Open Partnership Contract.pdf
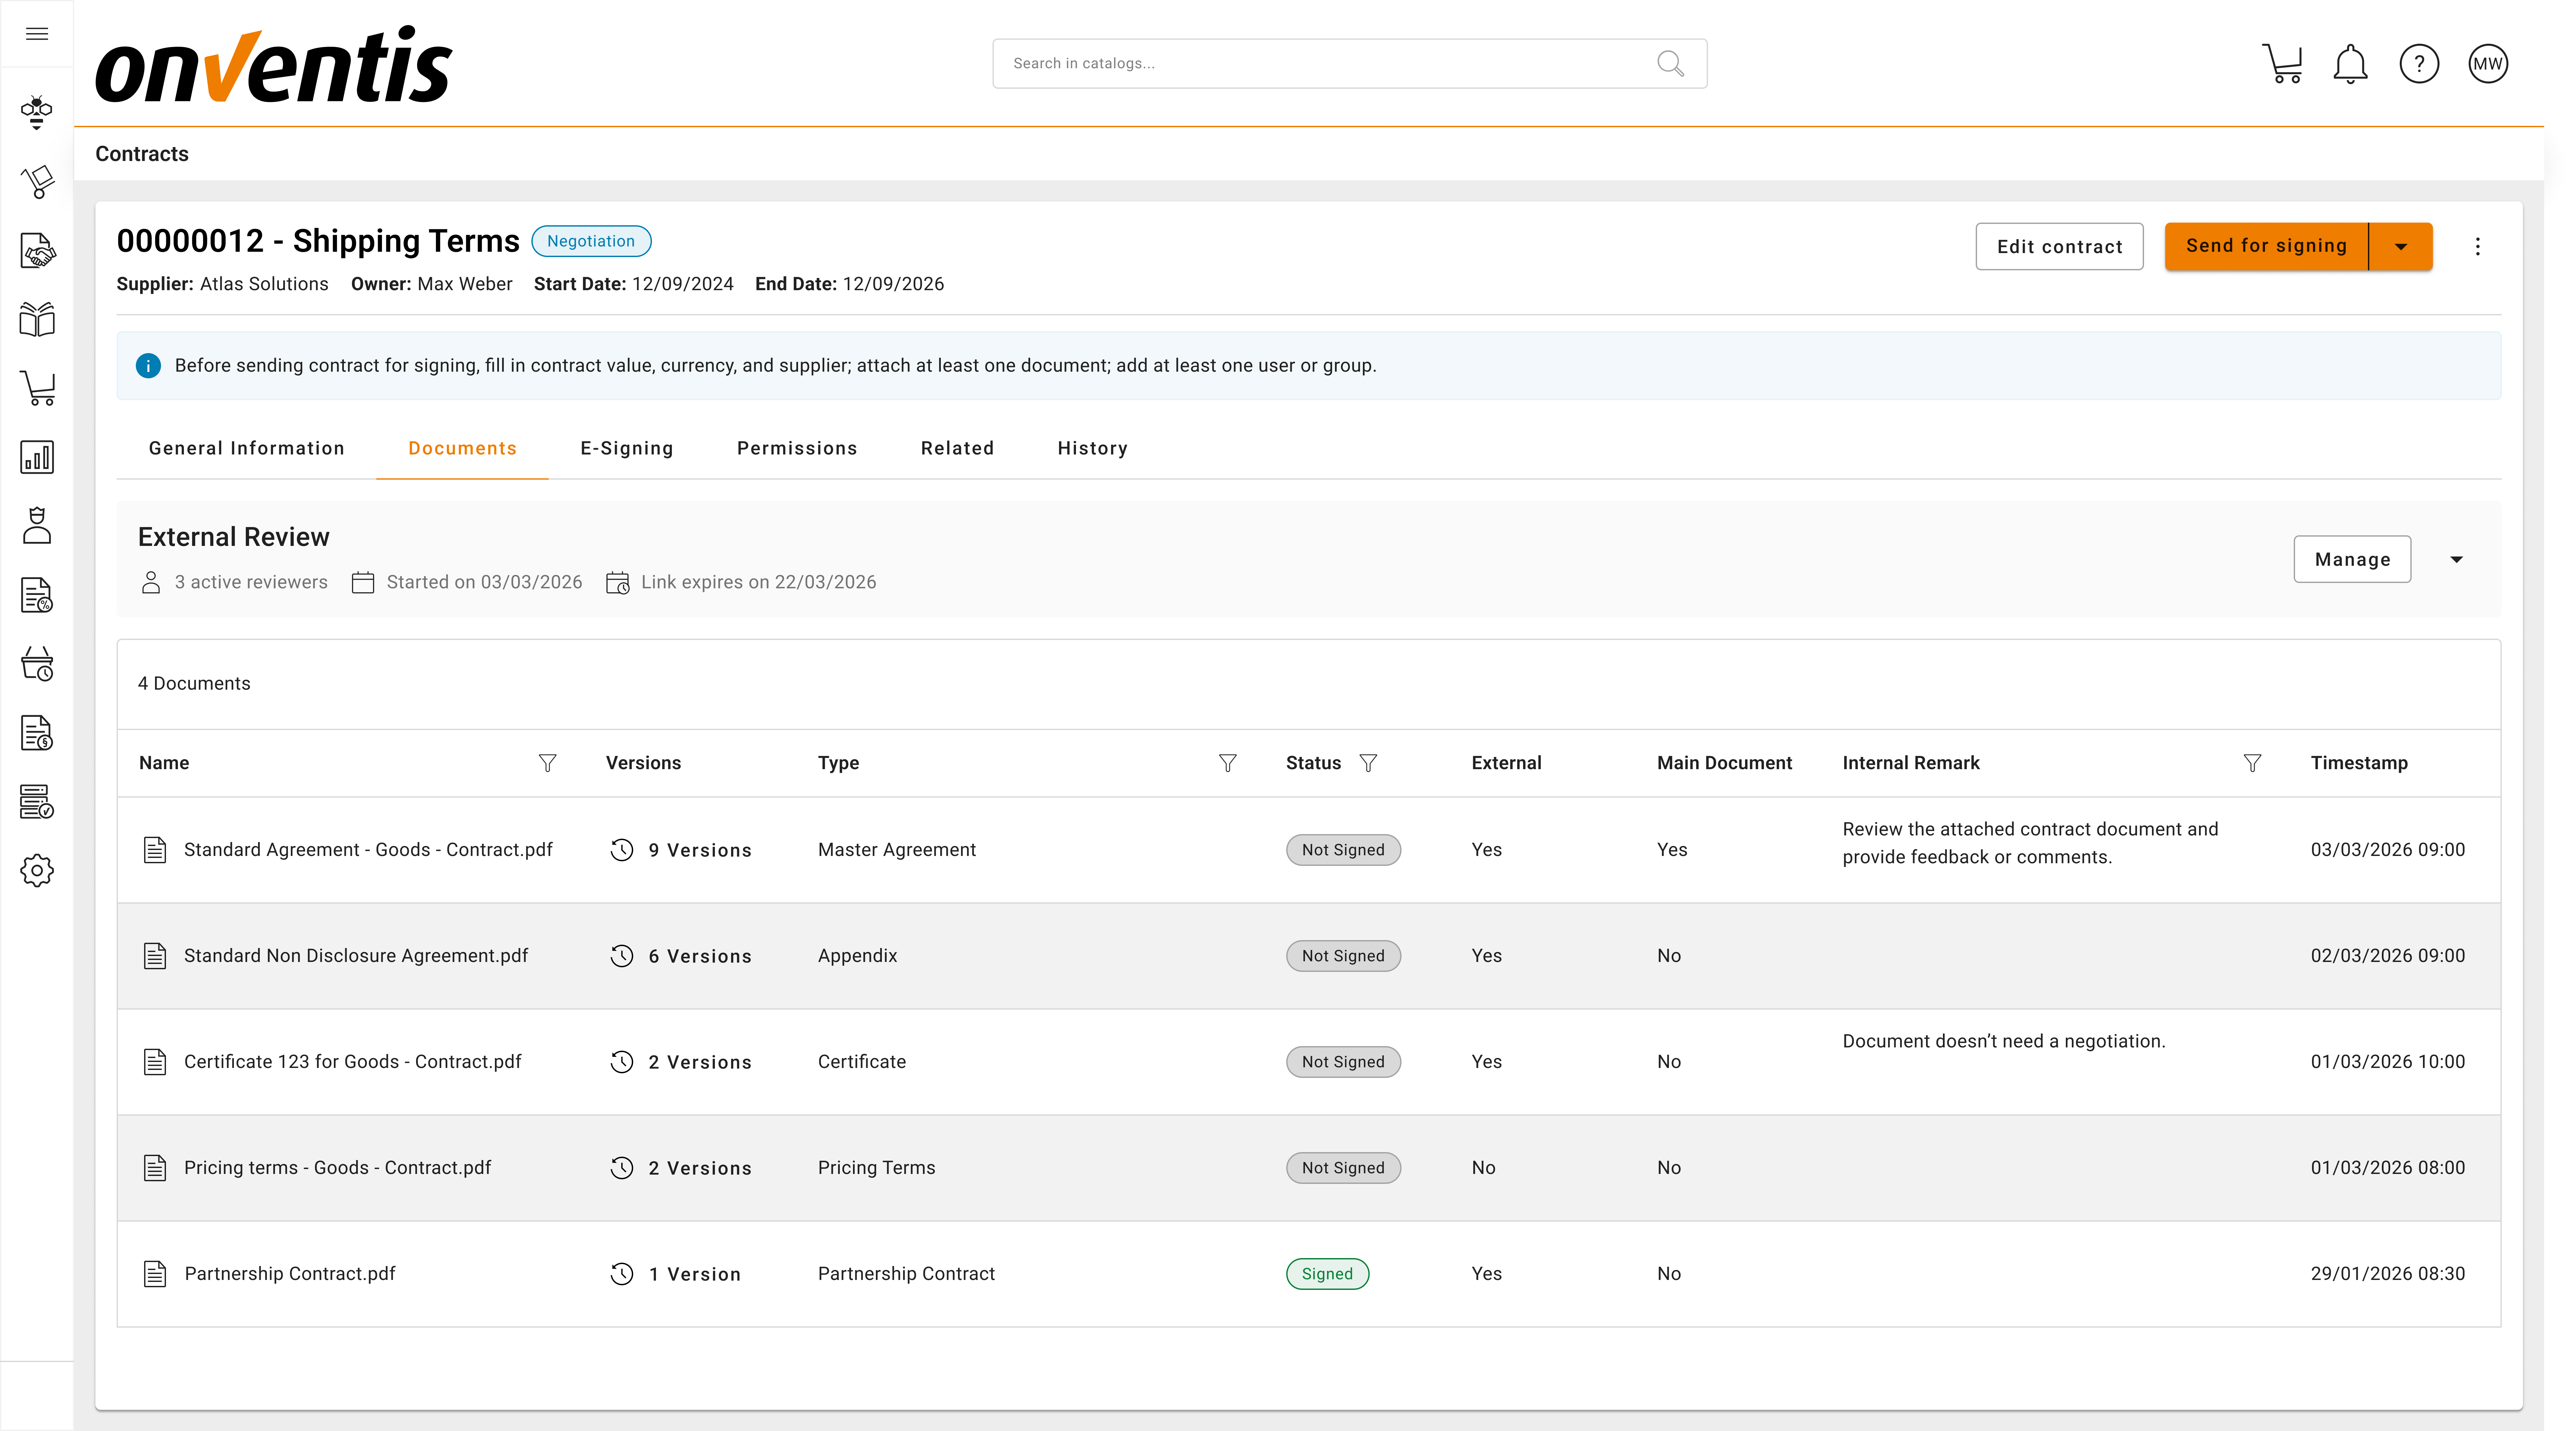The image size is (2576, 1431). pos(290,1274)
